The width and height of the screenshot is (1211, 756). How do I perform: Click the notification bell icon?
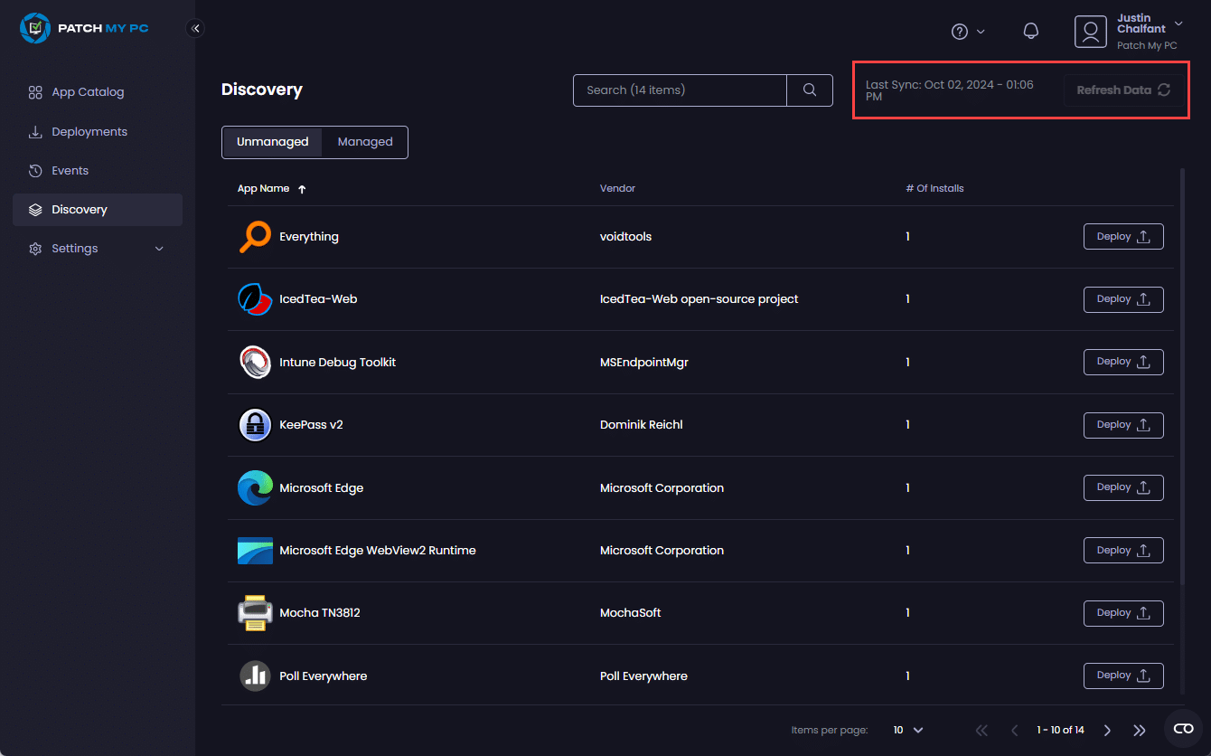[1030, 32]
